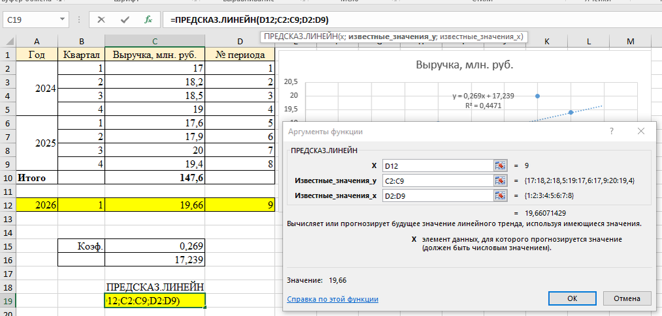The width and height of the screenshot is (662, 316).
Task: Select revenue cell with 17,6
Action: click(155, 122)
